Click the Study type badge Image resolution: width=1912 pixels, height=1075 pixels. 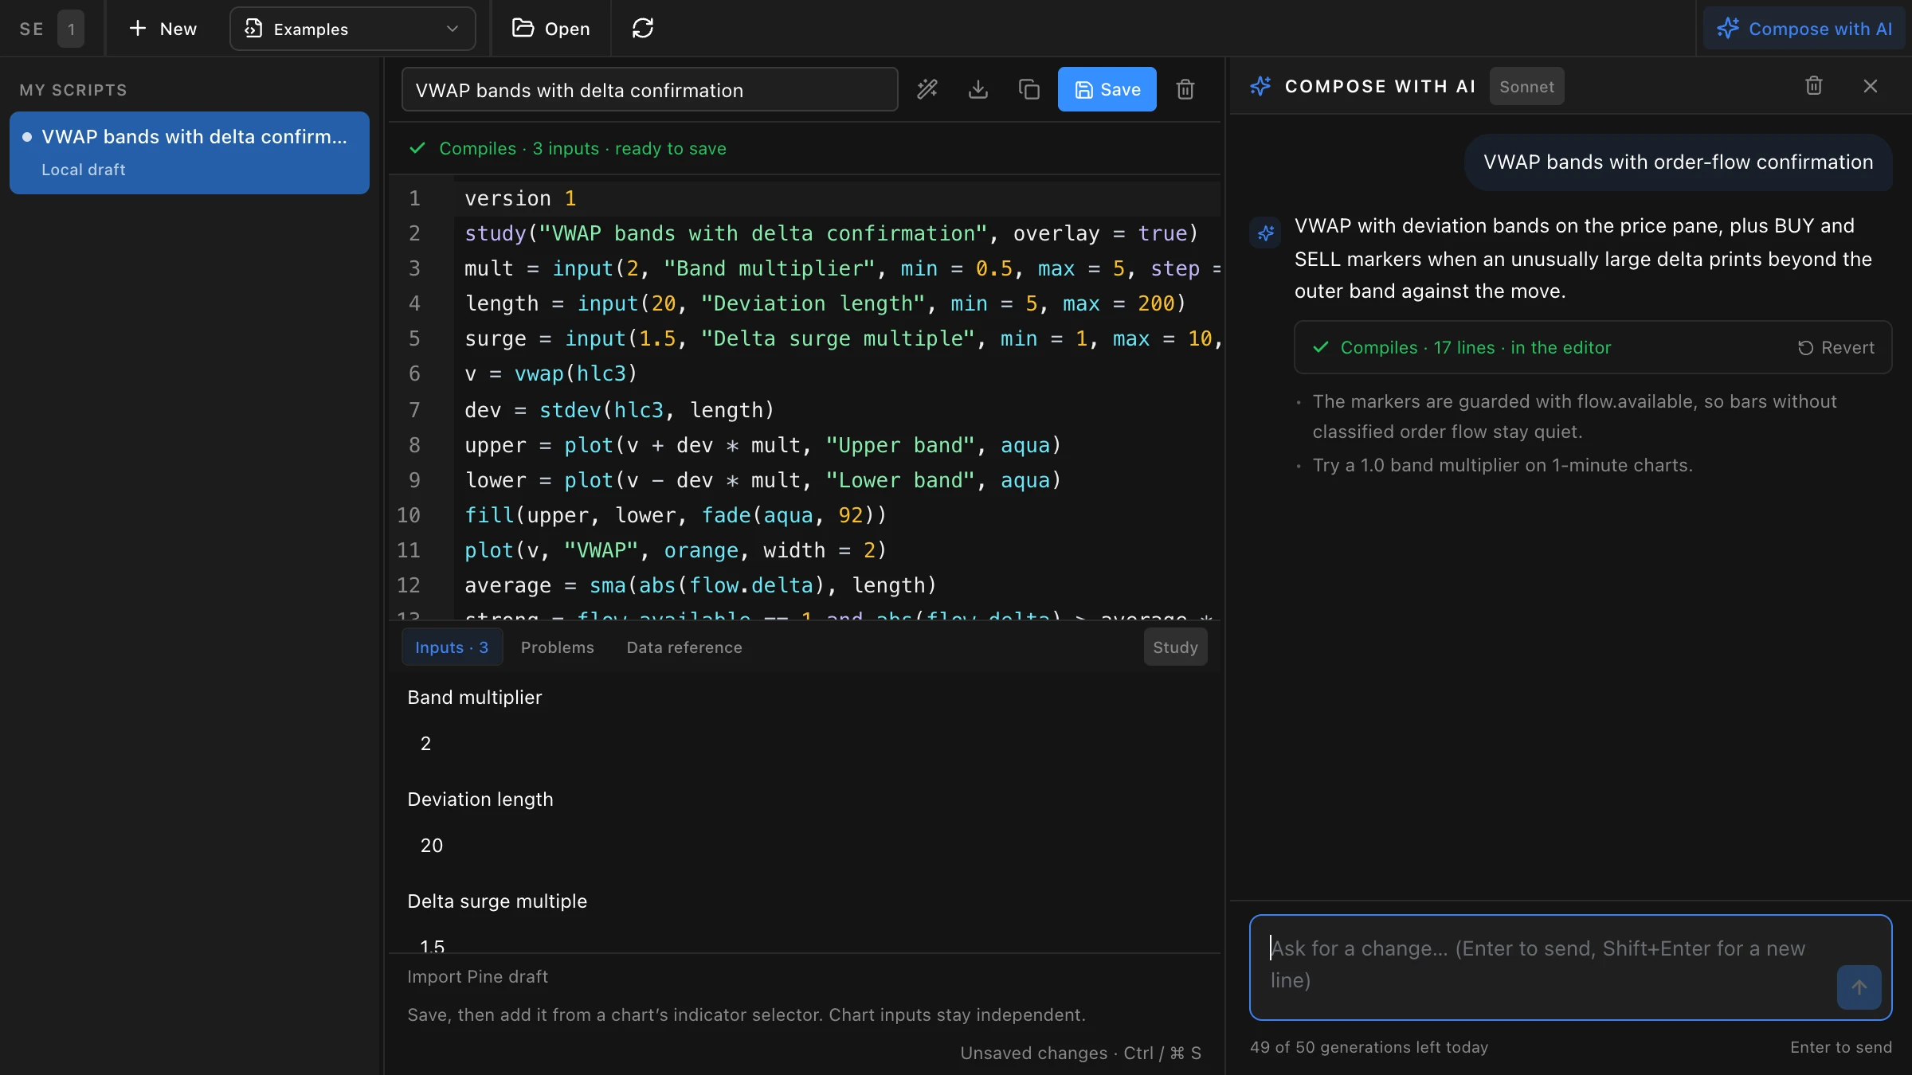coord(1175,647)
